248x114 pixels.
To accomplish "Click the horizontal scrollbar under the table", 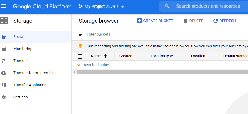I will pos(162,72).
